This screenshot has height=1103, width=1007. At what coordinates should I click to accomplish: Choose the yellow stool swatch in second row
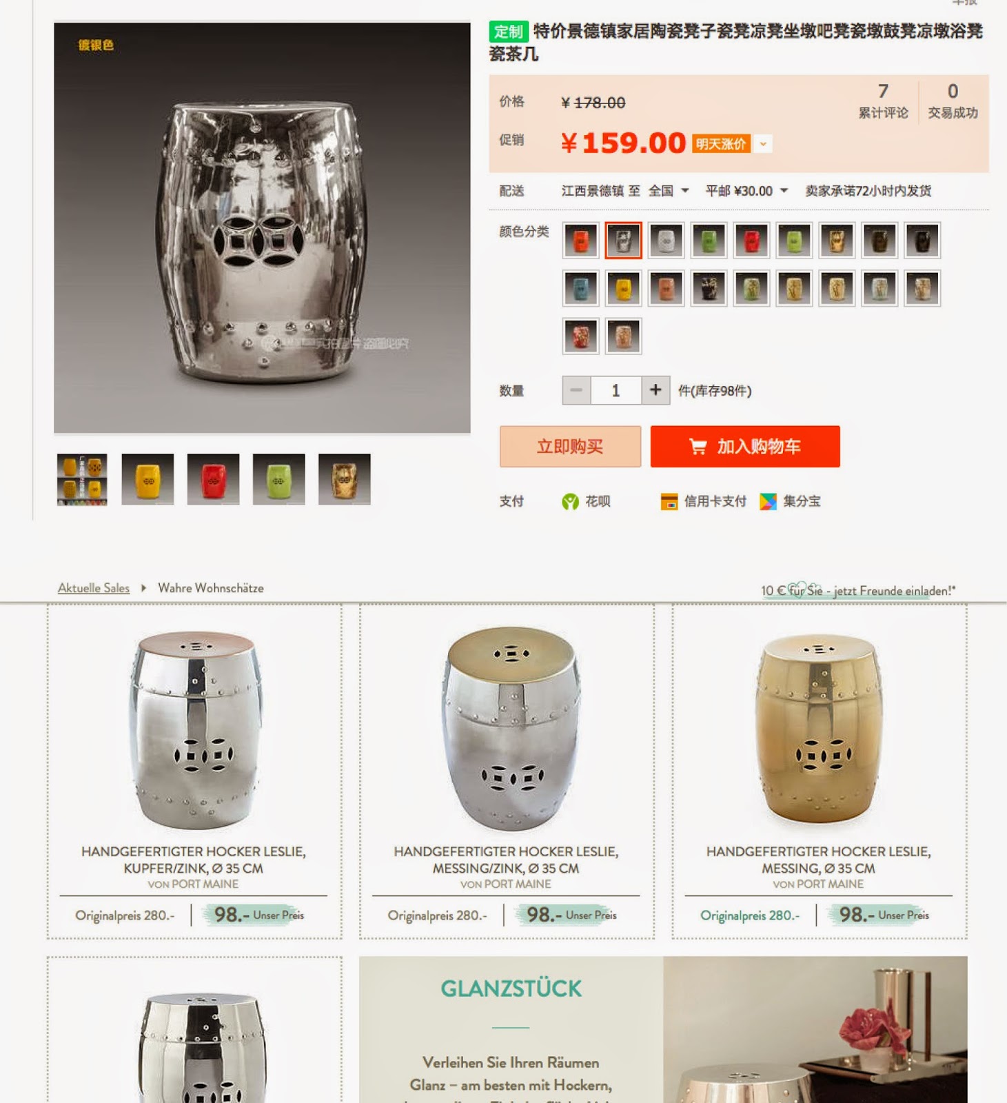(x=623, y=288)
